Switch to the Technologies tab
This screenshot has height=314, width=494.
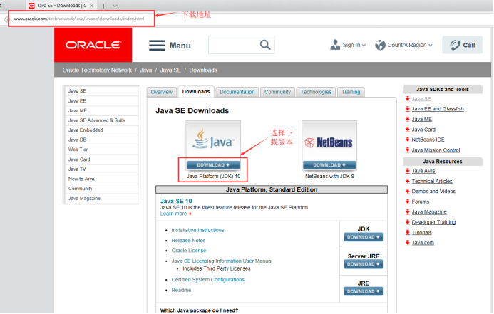coord(316,92)
